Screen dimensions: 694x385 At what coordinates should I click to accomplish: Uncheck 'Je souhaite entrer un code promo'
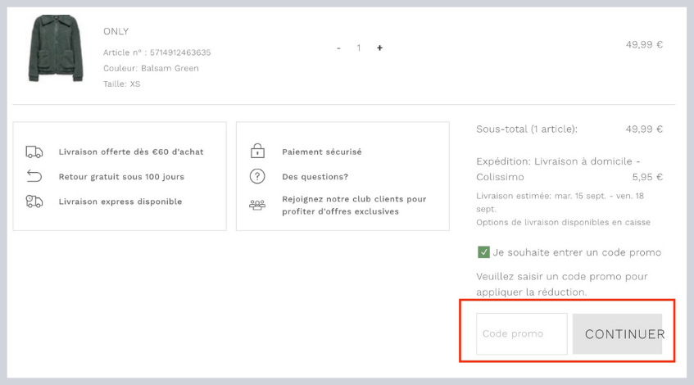tap(483, 252)
